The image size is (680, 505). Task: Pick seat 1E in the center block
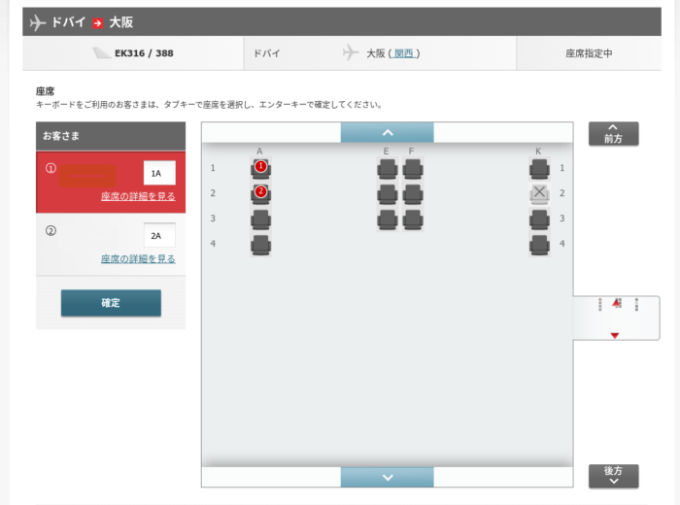(x=388, y=169)
